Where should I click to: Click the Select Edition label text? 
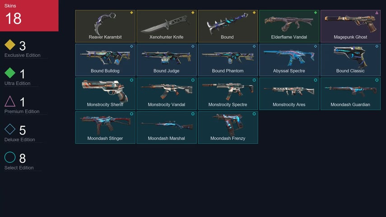[x=19, y=168]
